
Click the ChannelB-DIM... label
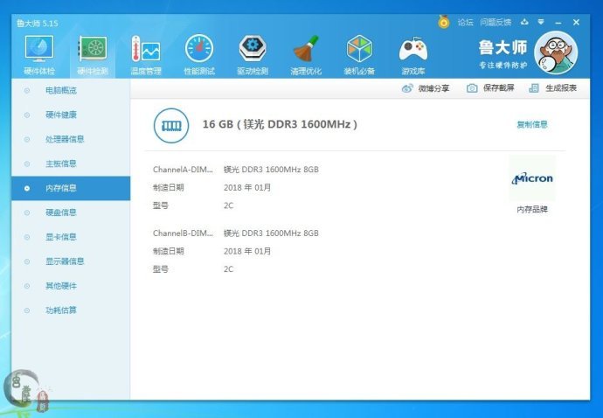[x=183, y=233]
